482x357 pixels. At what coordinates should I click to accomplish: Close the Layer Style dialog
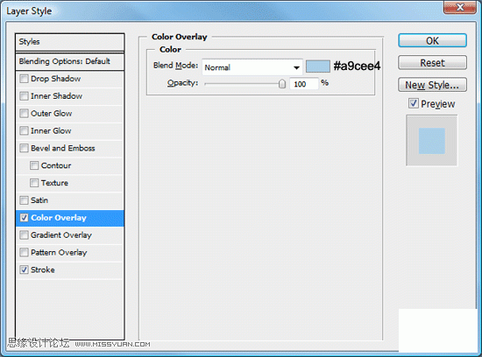[x=459, y=7]
